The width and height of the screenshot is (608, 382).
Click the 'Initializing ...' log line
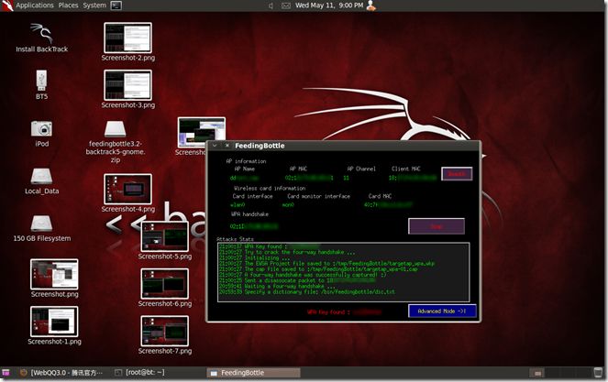pos(254,257)
